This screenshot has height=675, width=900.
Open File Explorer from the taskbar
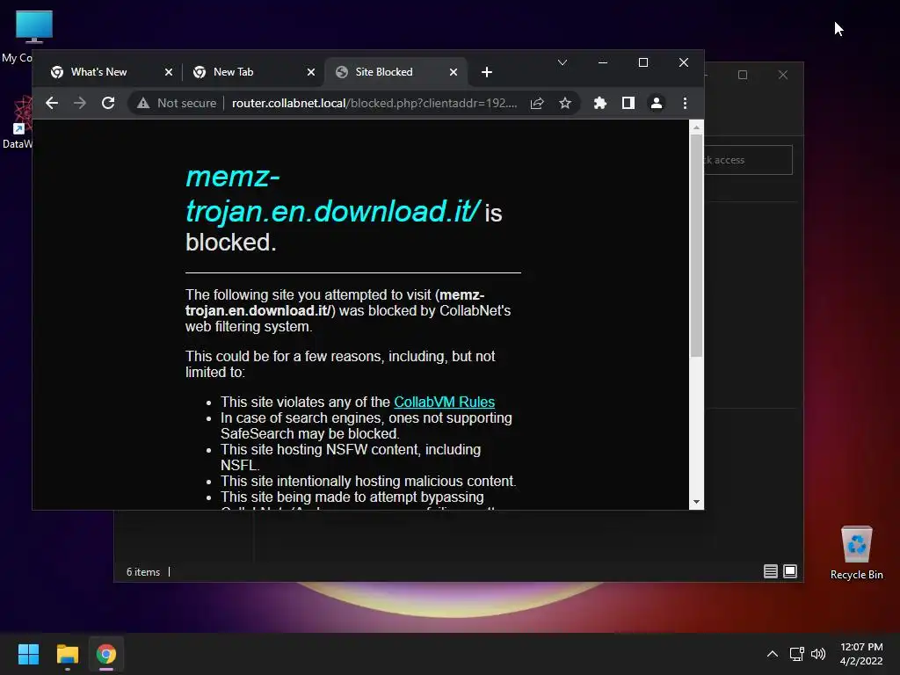tap(67, 654)
